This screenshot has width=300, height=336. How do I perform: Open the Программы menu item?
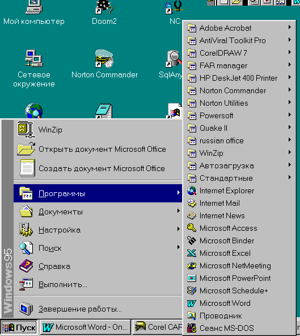pos(98,193)
